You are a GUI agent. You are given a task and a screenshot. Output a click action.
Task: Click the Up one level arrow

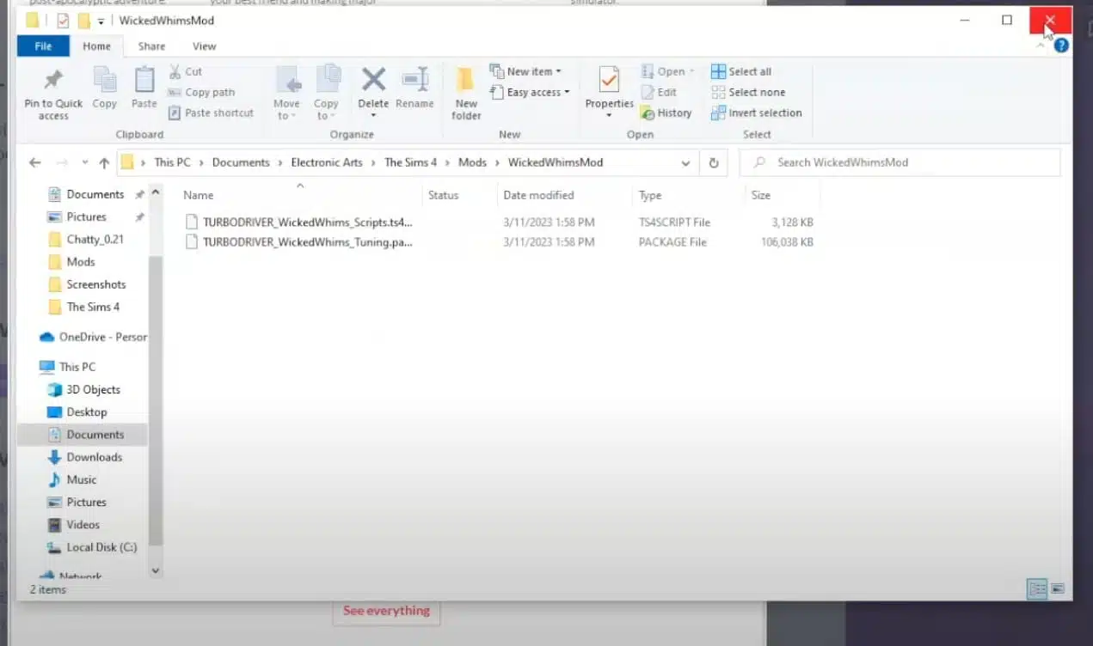tap(104, 162)
